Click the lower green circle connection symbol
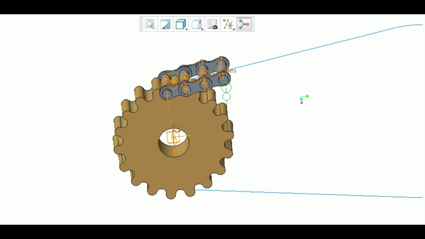The image size is (425, 239). (x=226, y=97)
